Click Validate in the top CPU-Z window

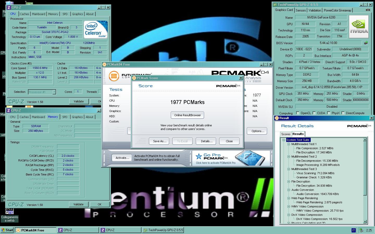pos(79,101)
